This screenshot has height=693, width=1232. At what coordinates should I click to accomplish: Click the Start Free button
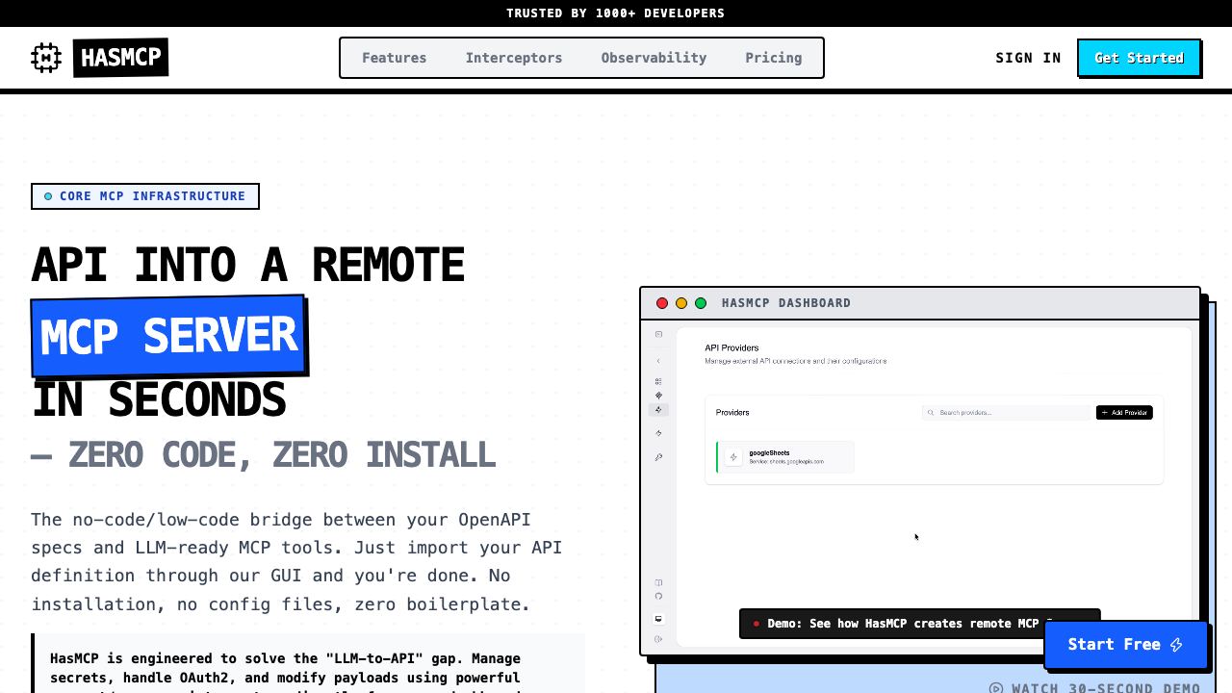1125,645
